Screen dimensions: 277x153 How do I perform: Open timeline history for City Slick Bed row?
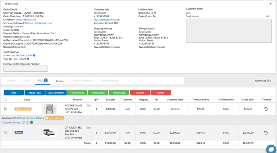266,133
